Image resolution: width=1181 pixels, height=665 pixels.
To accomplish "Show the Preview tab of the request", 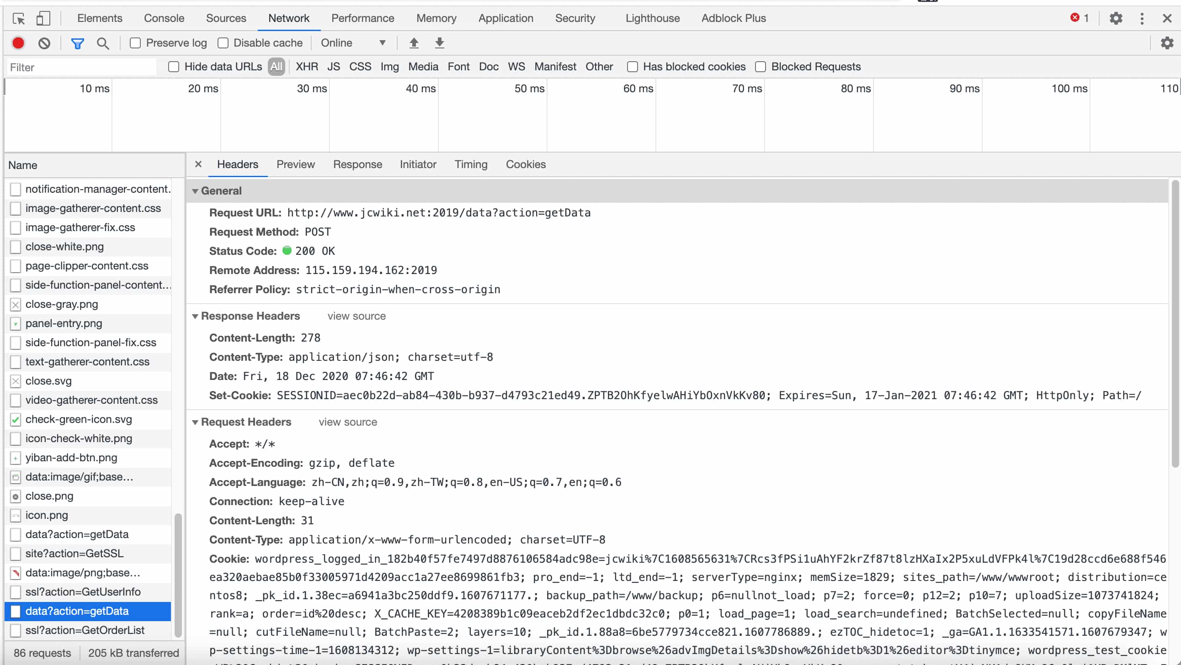I will click(296, 164).
